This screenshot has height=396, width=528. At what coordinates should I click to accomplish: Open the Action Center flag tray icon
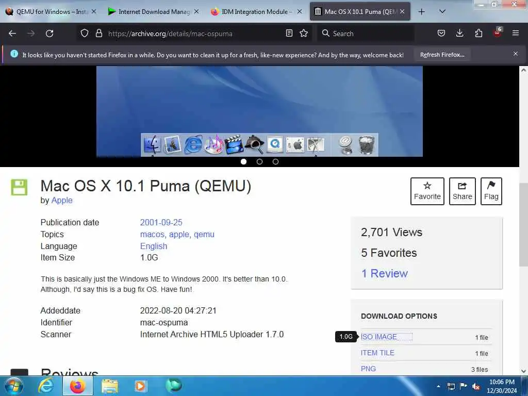[464, 386]
